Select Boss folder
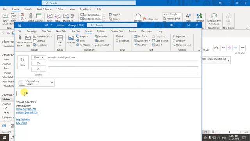This screenshot has width=250, height=141. (6, 68)
